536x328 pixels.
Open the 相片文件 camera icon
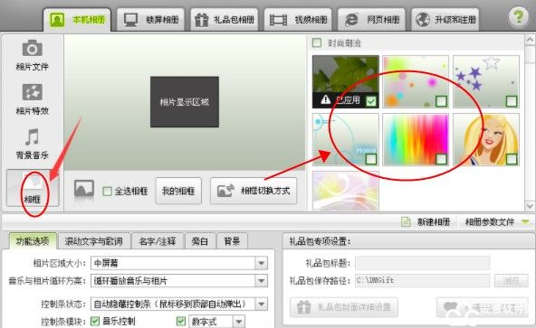click(32, 49)
